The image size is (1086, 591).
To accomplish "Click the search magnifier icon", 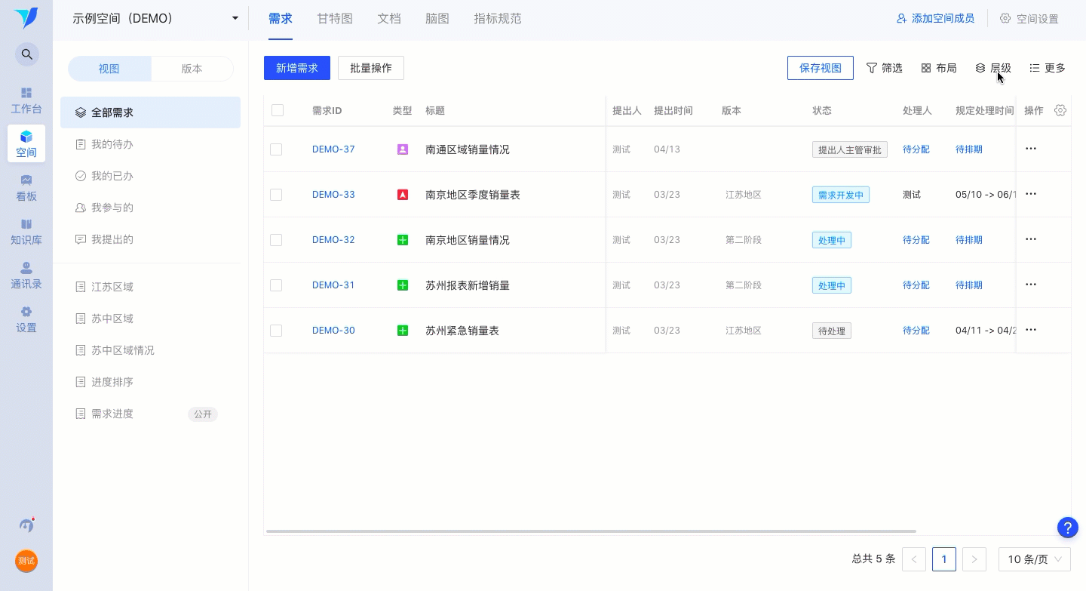I will 26,54.
